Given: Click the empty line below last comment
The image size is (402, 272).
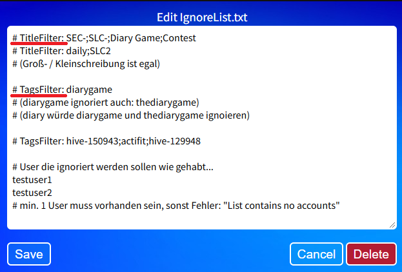Looking at the screenshot, I should 202,219.
